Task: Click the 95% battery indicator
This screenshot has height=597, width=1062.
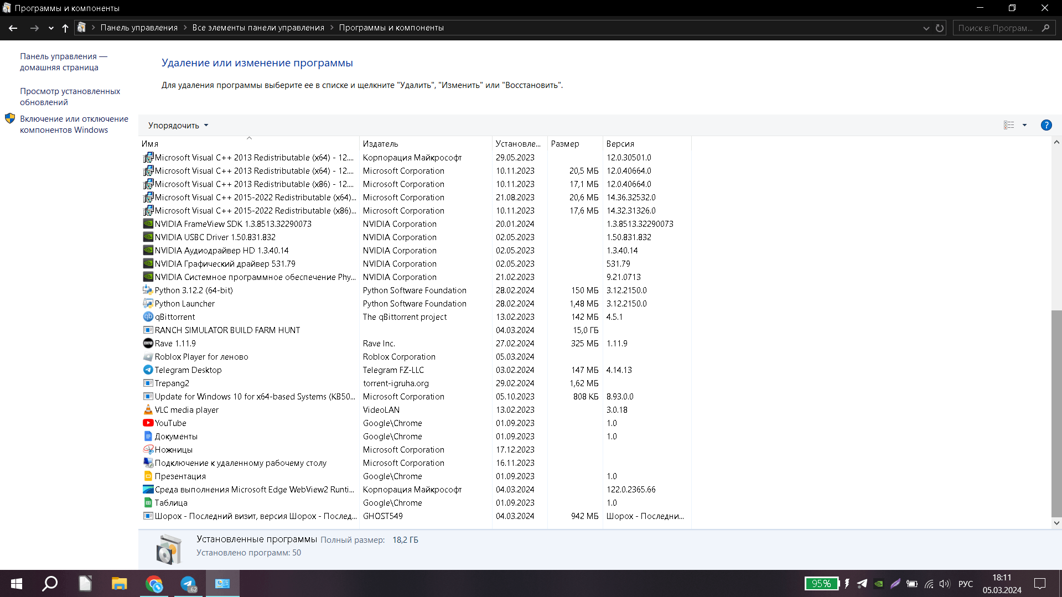Action: point(822,584)
